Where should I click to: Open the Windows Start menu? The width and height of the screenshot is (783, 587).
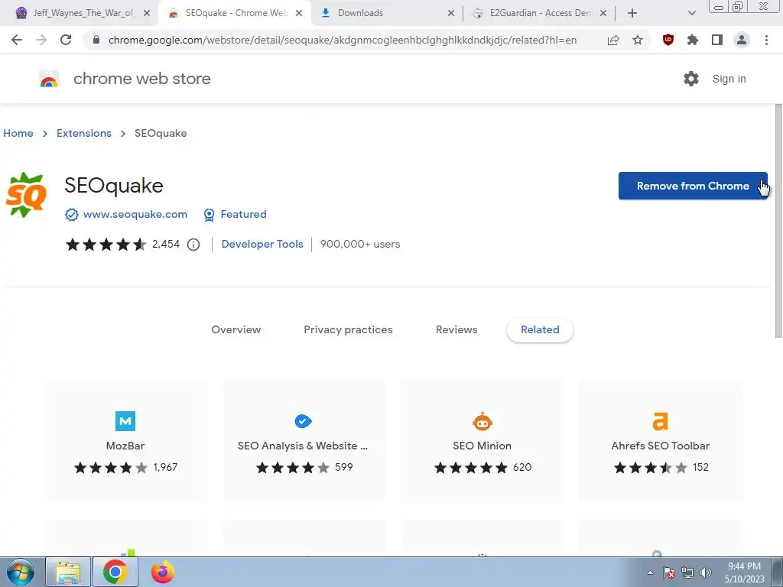(21, 572)
